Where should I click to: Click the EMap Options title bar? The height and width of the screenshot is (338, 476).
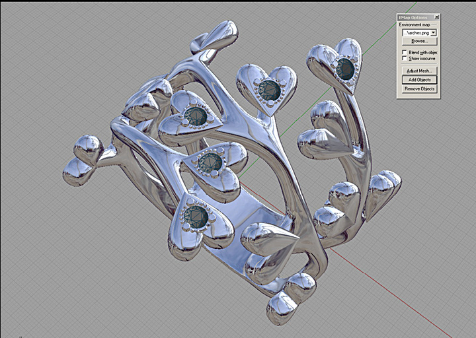point(418,17)
